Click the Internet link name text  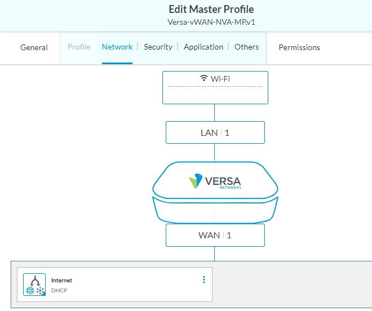click(61, 281)
